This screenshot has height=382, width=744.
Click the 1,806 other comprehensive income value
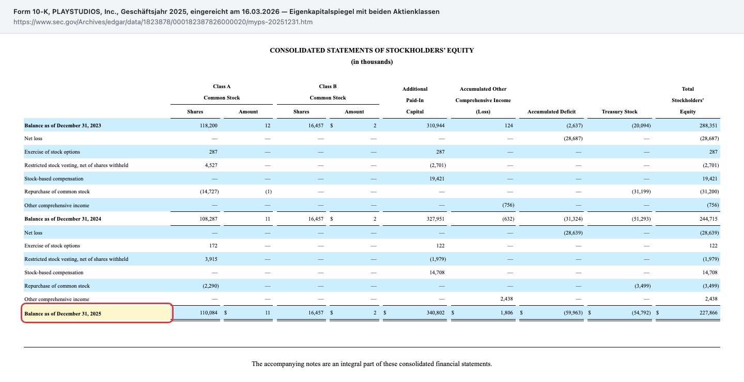(x=506, y=313)
